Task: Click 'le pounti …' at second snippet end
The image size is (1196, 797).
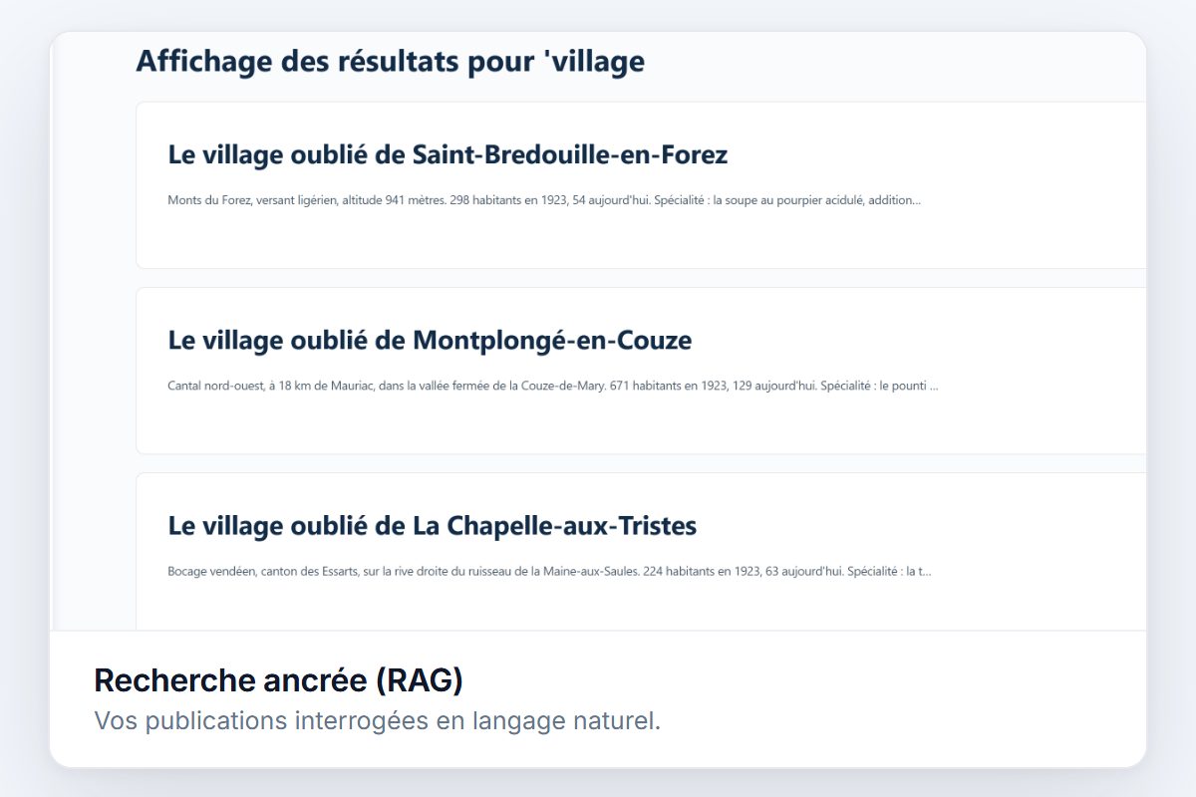Action: 909,386
